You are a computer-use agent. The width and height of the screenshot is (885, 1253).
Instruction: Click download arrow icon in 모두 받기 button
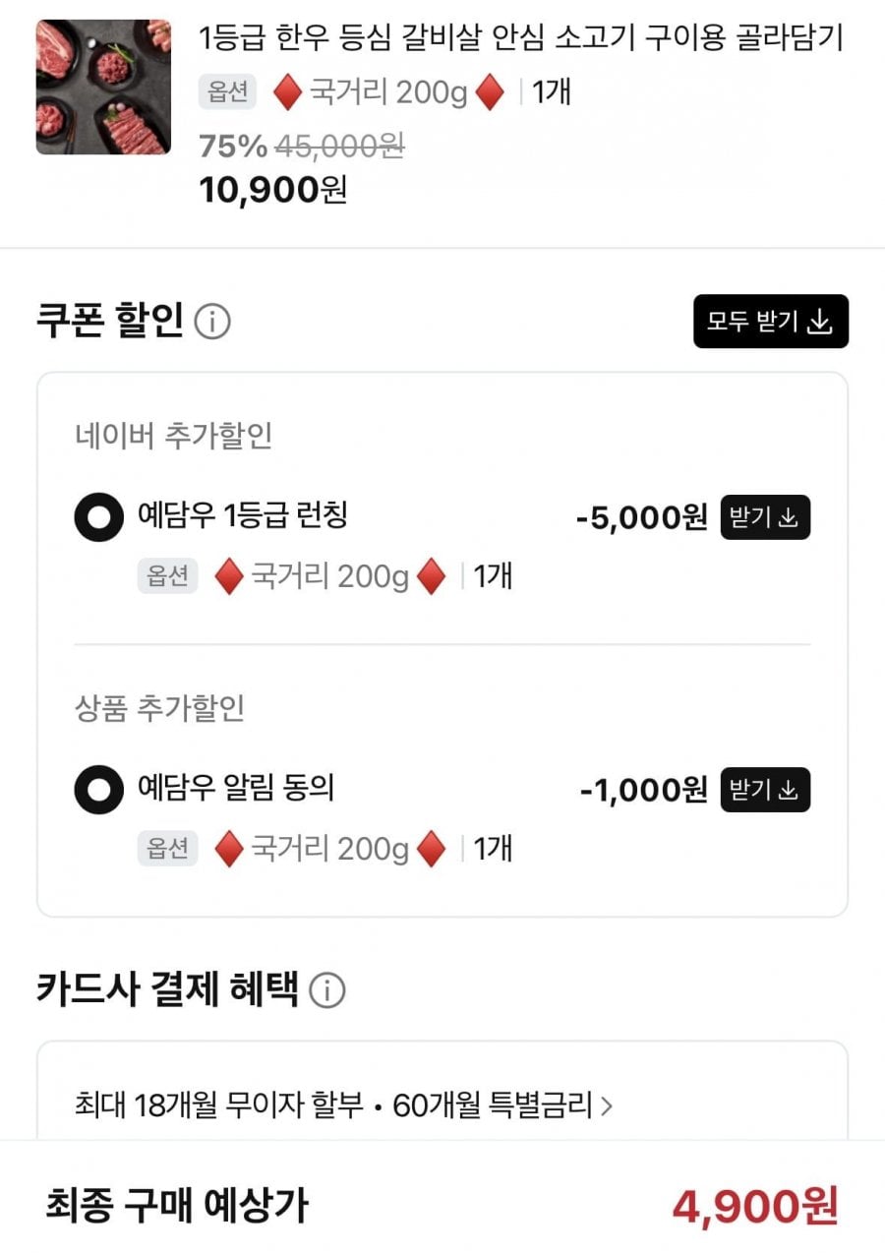(819, 322)
